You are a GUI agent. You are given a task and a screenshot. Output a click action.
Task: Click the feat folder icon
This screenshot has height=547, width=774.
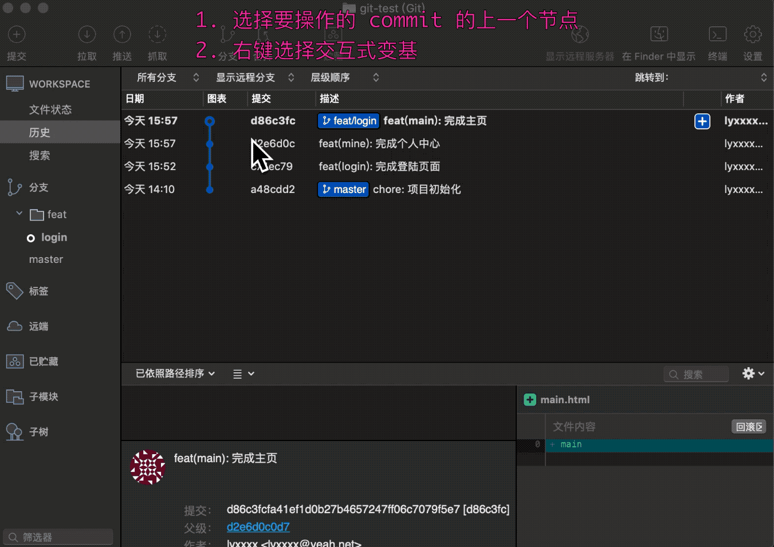coord(37,215)
